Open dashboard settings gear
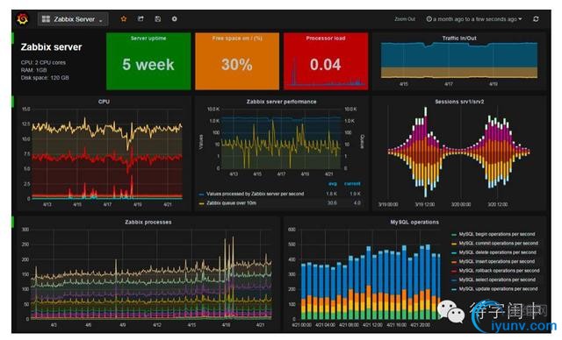 [x=174, y=19]
